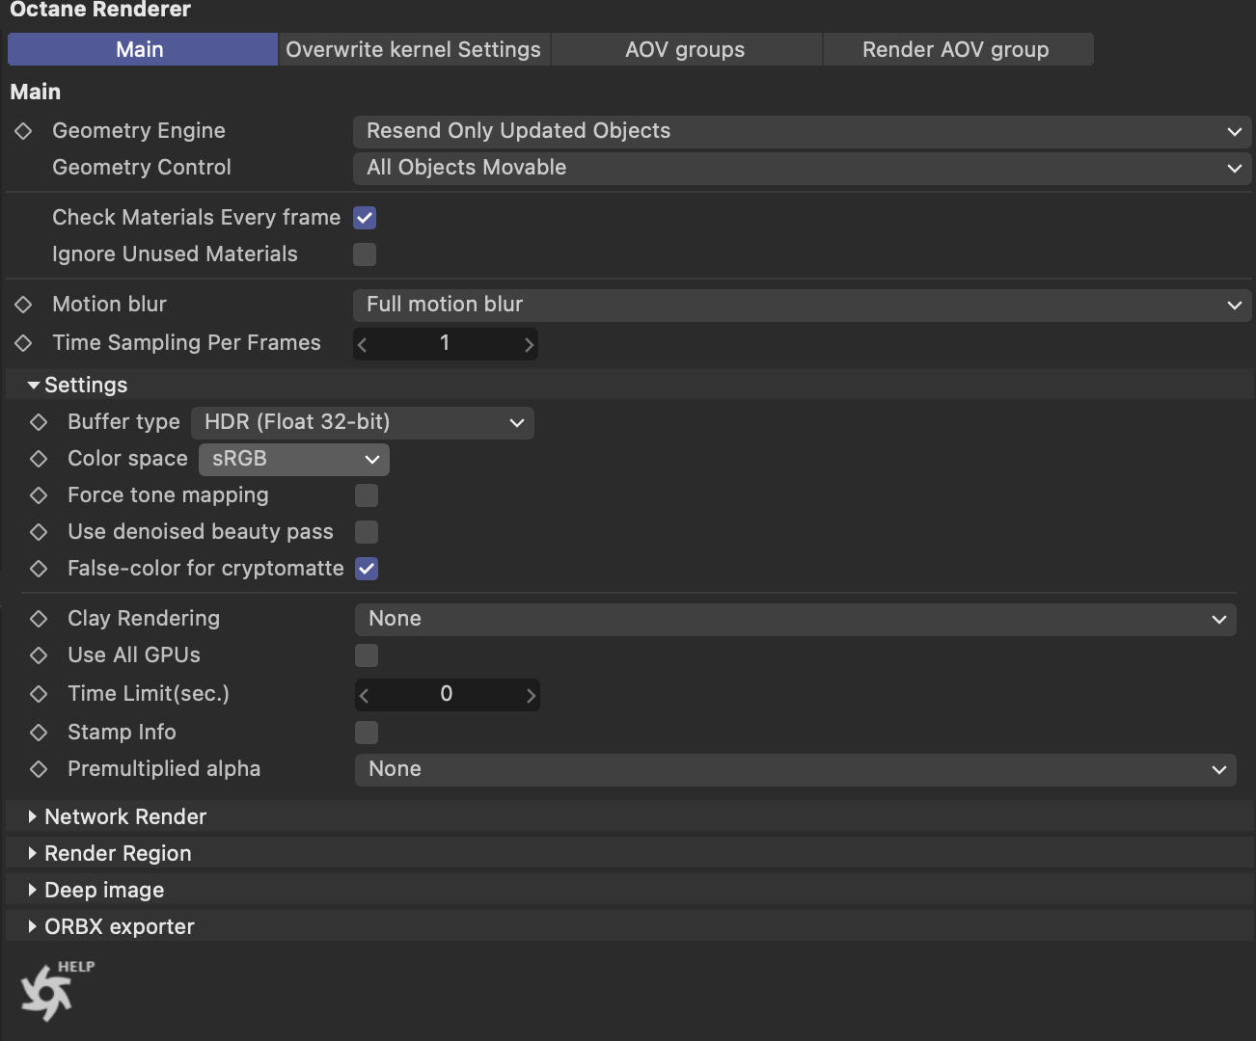Expand the Deep image section
This screenshot has width=1256, height=1041.
pyautogui.click(x=33, y=891)
